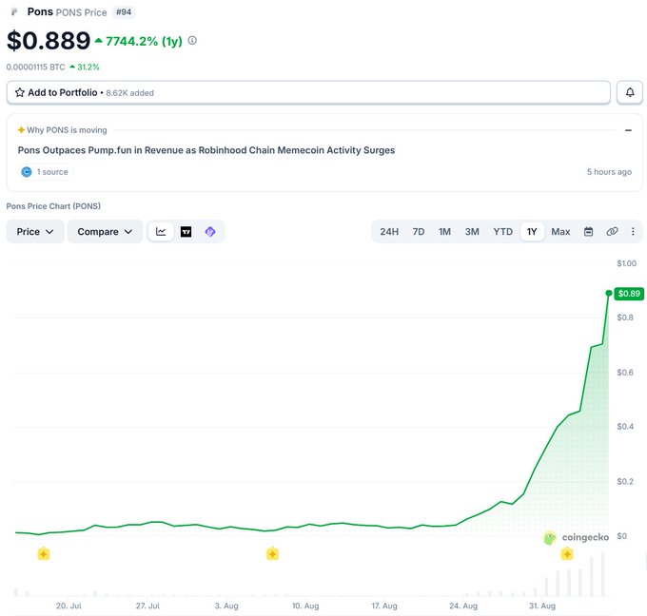Click the $1.00 y-axis label
Viewport: 647px width, 616px height.
[626, 263]
